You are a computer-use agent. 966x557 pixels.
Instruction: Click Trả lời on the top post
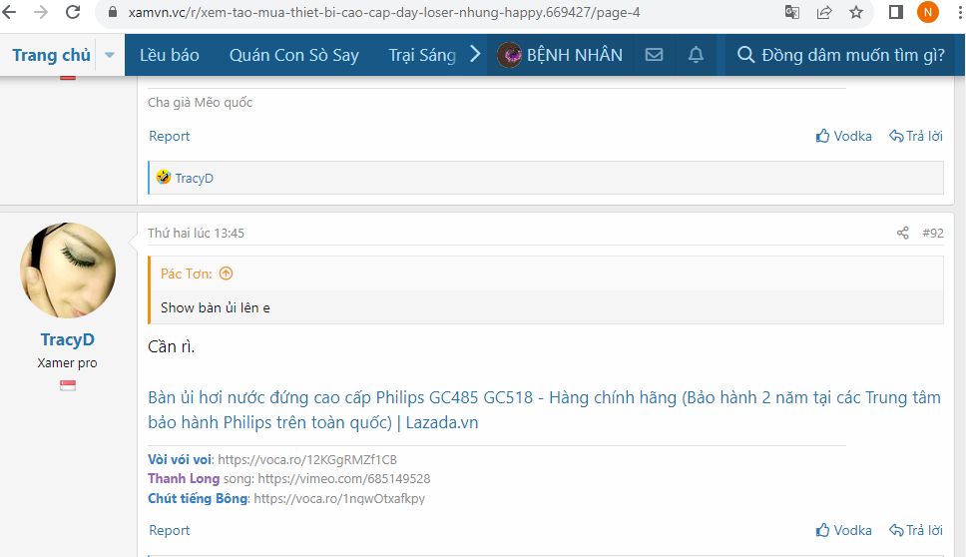[915, 136]
